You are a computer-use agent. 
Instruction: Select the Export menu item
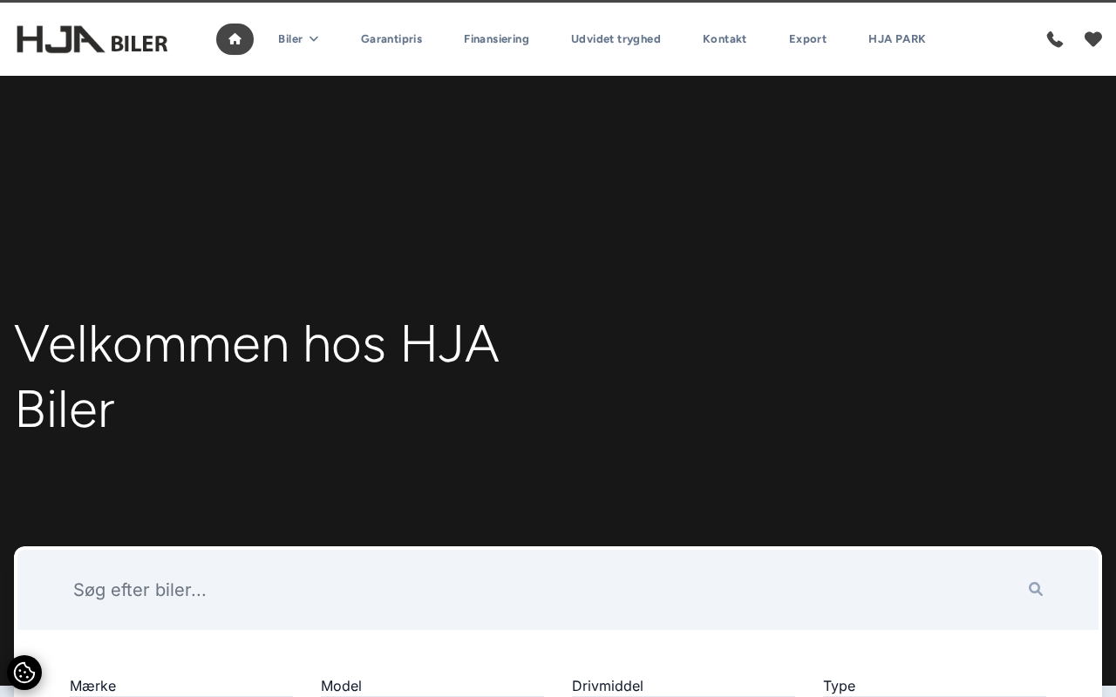[x=807, y=39]
